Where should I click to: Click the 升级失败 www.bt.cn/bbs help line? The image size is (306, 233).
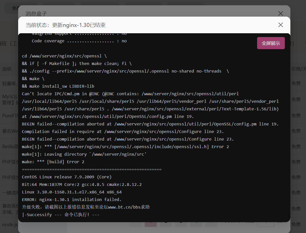pyautogui.click(x=86, y=207)
